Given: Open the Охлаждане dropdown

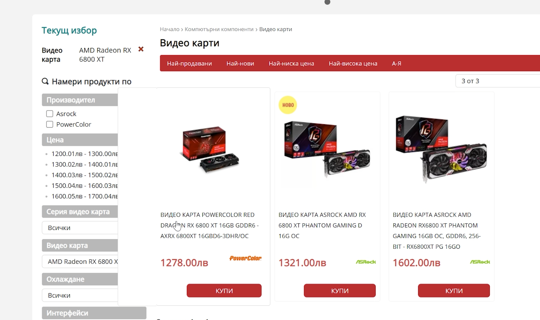Looking at the screenshot, I should (80, 295).
